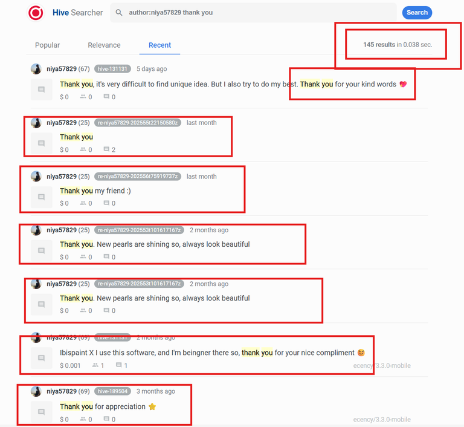464x427 pixels.
Task: Click the Hive Searcher title text
Action: (x=78, y=13)
